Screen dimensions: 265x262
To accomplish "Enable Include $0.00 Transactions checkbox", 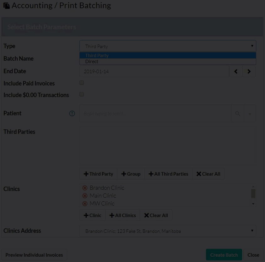I will point(82,94).
